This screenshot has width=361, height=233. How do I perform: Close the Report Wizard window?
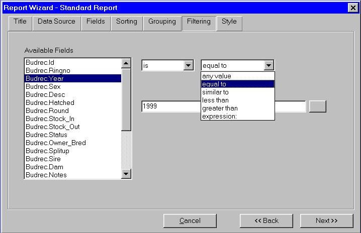pos(353,8)
